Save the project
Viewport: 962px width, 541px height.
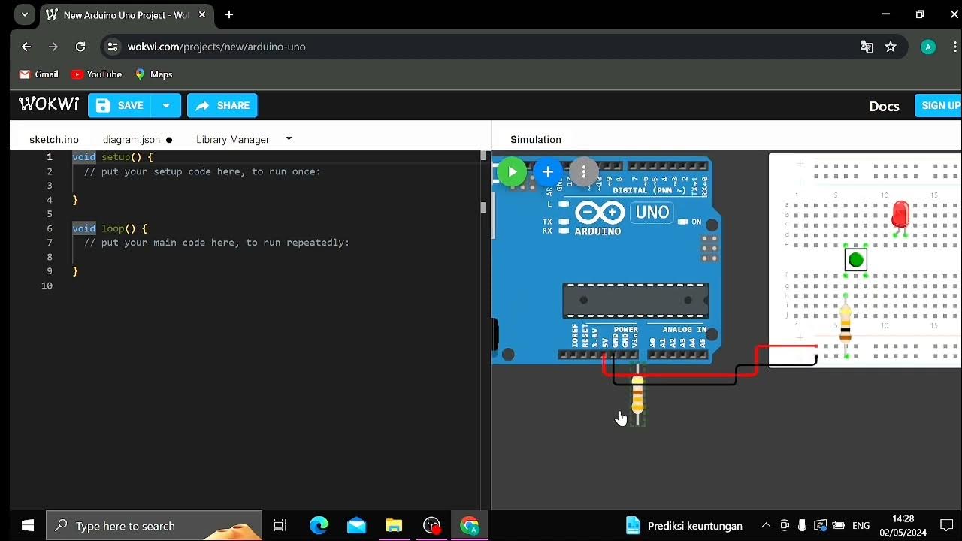pos(119,106)
